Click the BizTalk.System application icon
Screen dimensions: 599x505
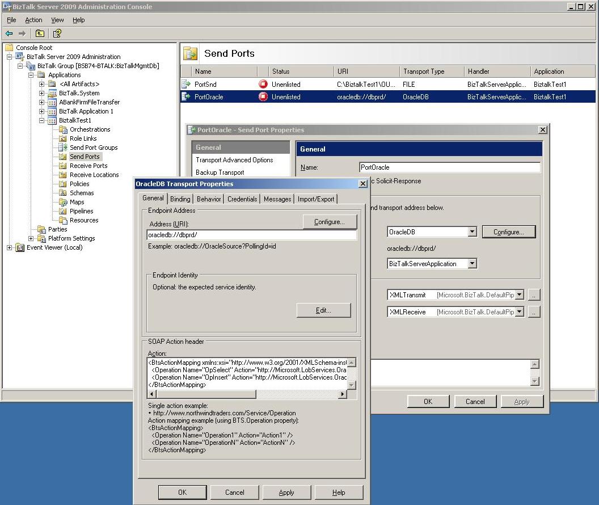52,93
